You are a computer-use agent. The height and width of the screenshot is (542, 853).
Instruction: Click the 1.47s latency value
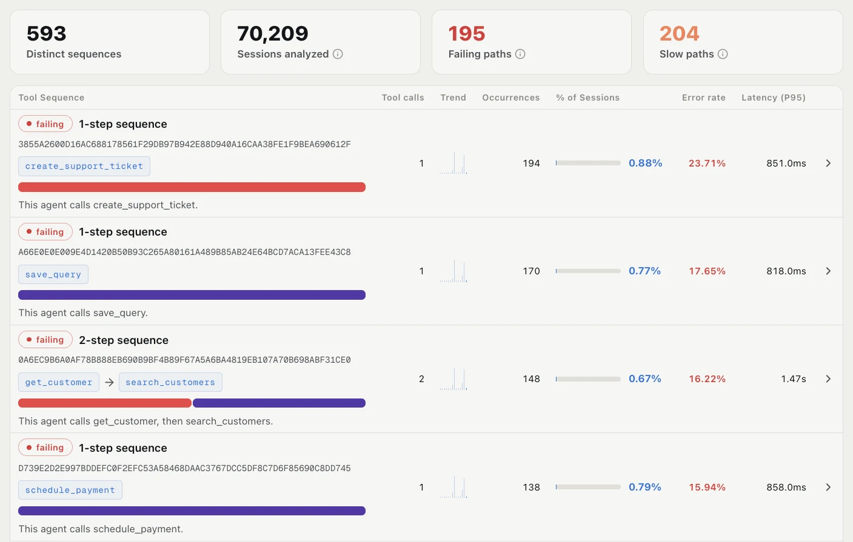794,379
